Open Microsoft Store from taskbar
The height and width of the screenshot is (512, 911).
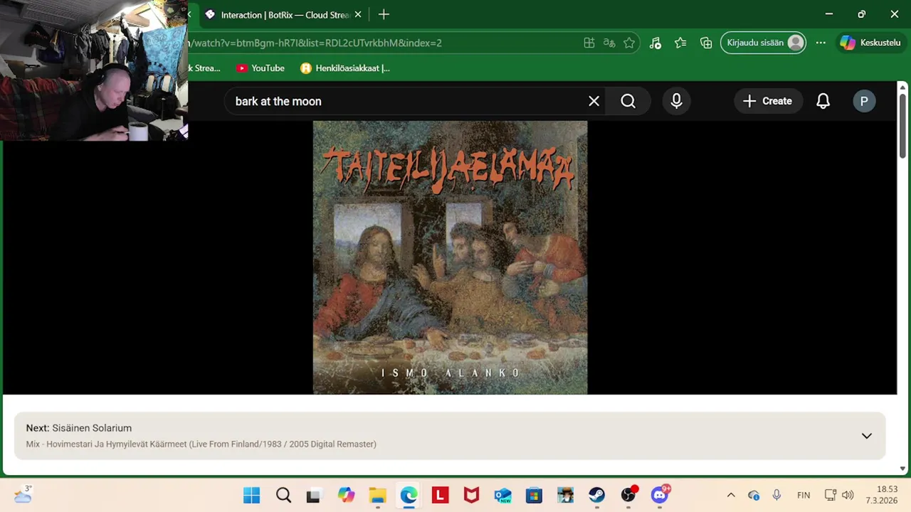click(534, 495)
